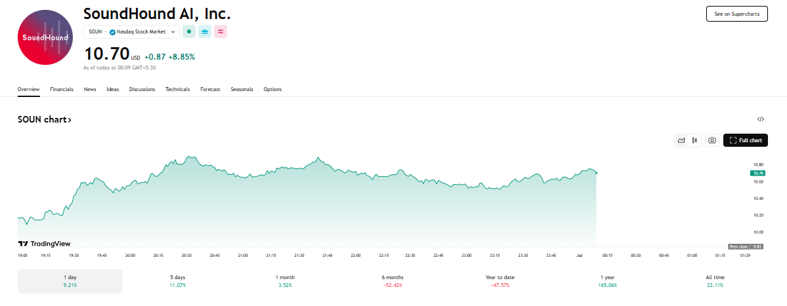Click the SoundHound company logo

click(x=46, y=37)
